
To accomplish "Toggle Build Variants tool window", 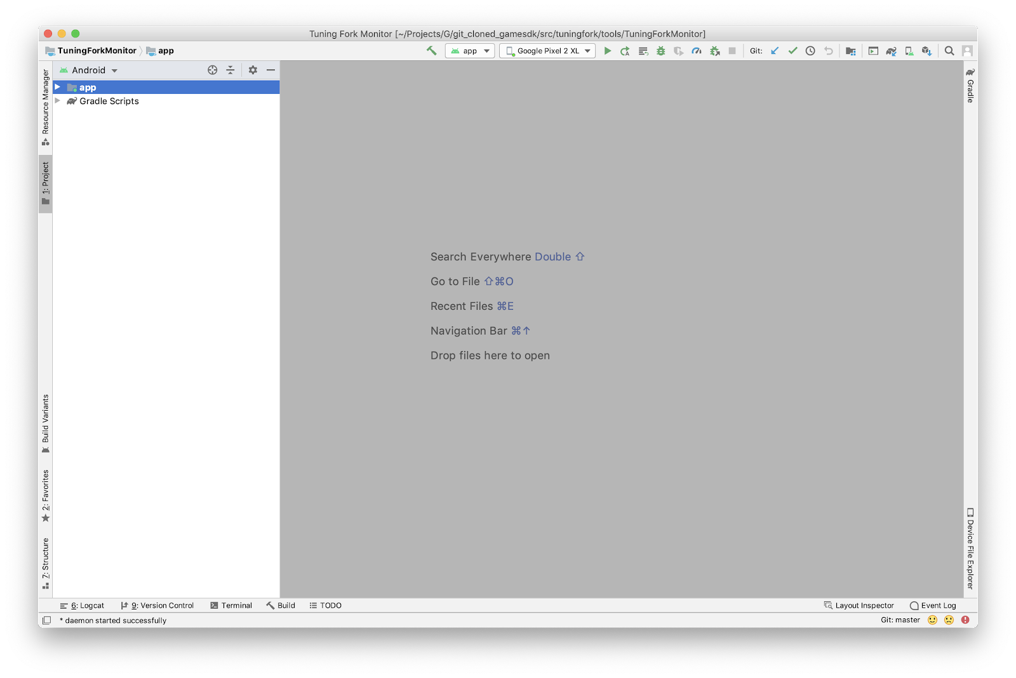I will point(45,423).
